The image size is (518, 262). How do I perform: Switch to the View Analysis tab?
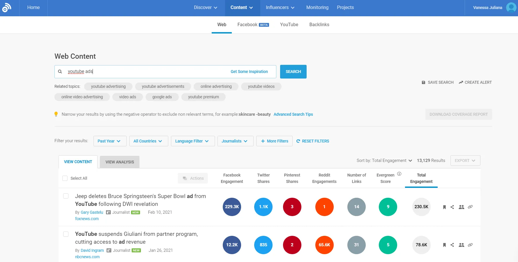(x=120, y=162)
